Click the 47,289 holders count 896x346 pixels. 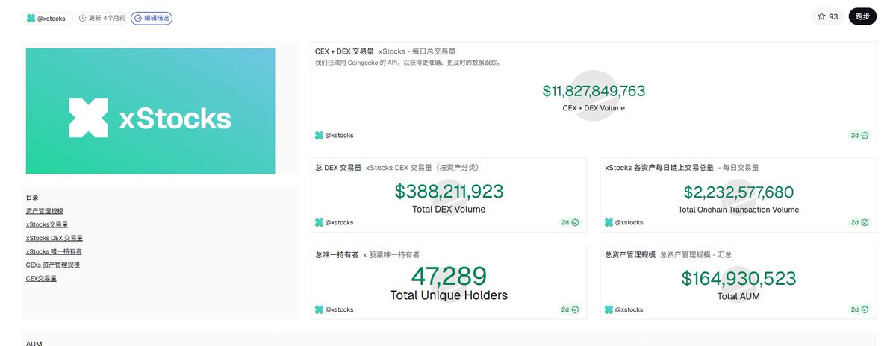449,277
